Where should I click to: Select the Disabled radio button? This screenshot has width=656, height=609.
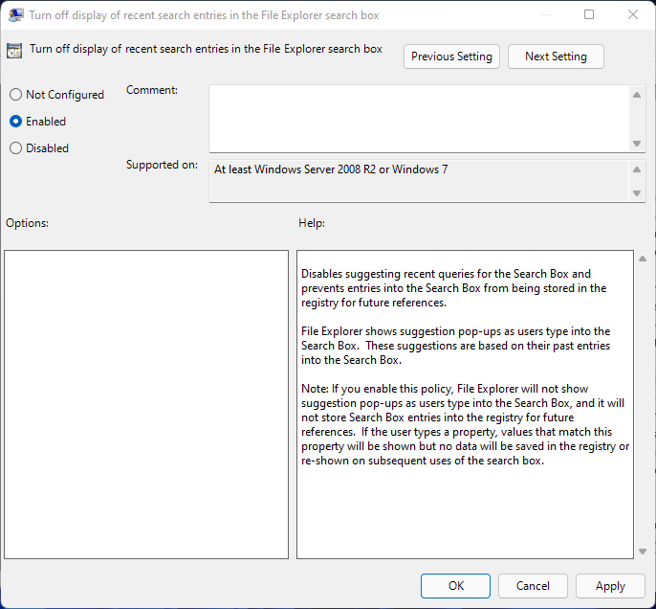point(15,148)
